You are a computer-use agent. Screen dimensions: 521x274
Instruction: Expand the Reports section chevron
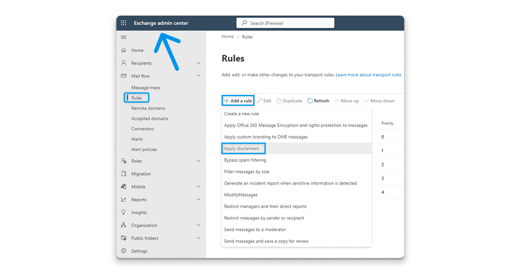coord(198,200)
